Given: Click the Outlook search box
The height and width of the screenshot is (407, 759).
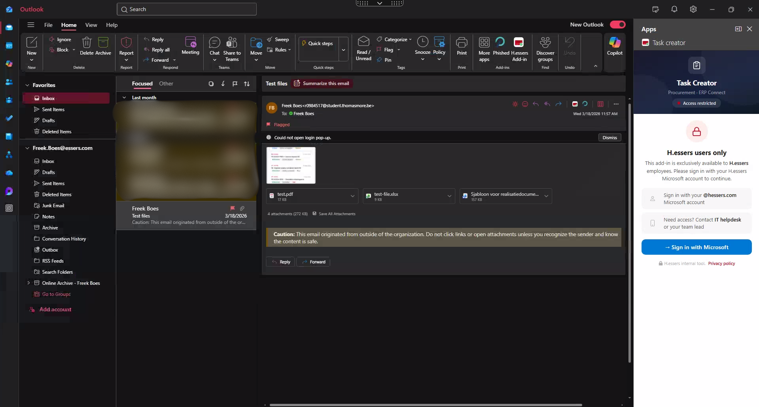Looking at the screenshot, I should [x=187, y=9].
